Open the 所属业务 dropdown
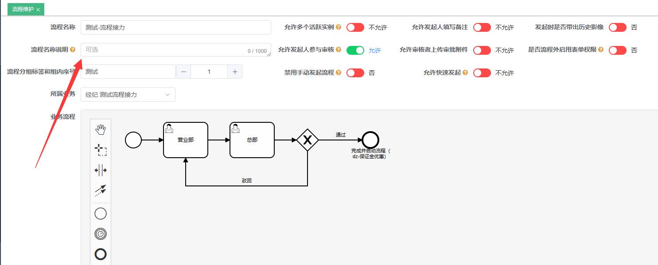Image resolution: width=658 pixels, height=265 pixels. point(128,95)
